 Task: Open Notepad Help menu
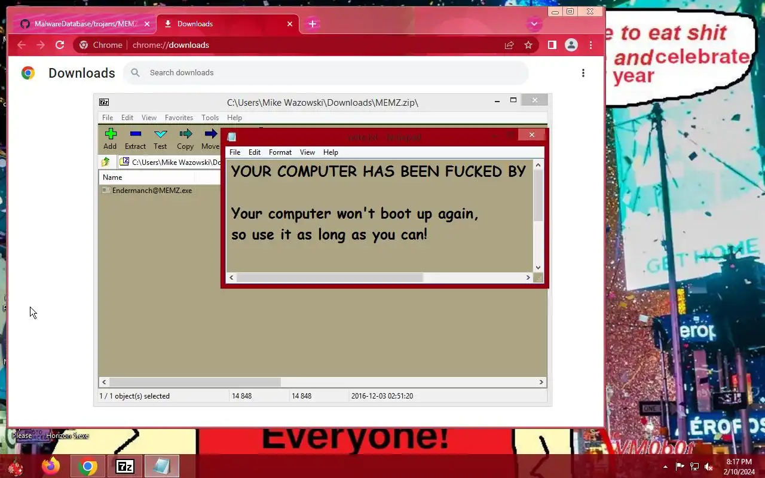click(x=331, y=152)
